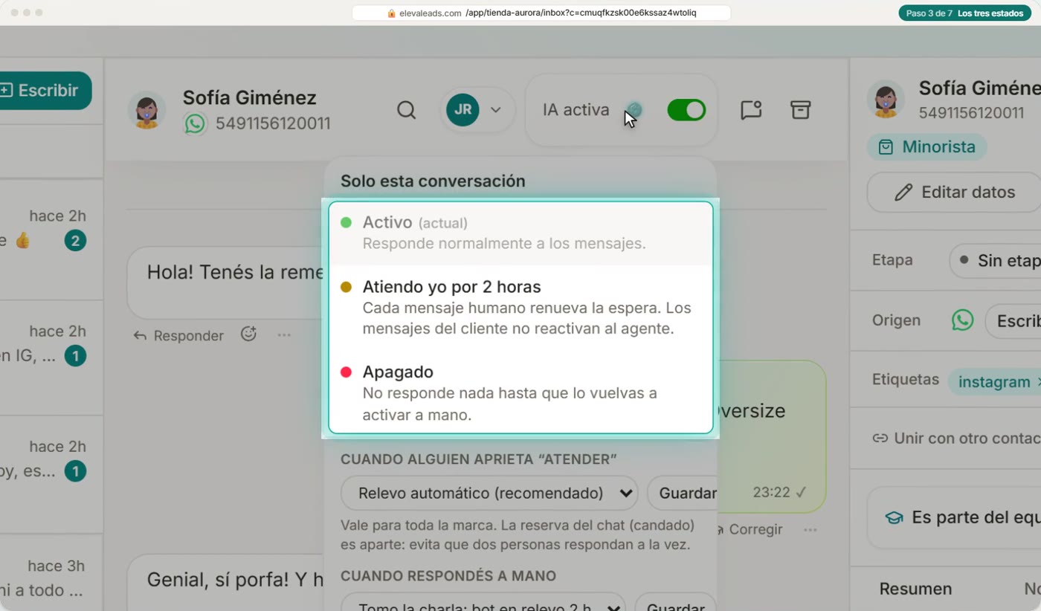Open the internal notes icon

tap(751, 110)
